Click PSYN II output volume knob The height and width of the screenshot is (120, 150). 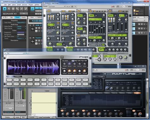point(125,57)
